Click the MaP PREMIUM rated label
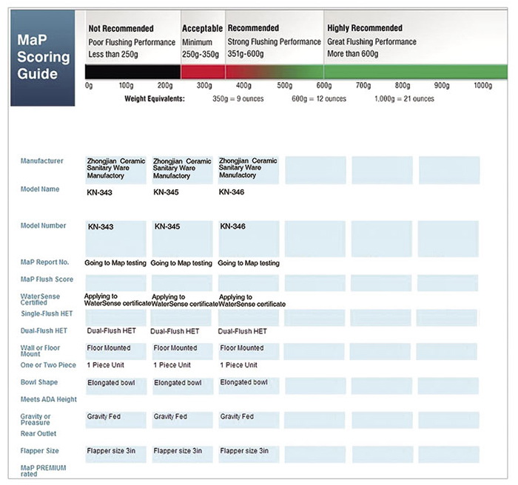The width and height of the screenshot is (518, 485). (43, 471)
